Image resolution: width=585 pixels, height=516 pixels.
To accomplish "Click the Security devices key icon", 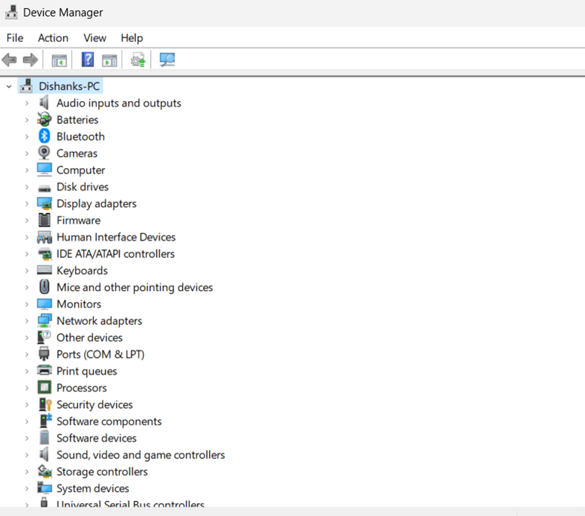I will click(x=45, y=404).
